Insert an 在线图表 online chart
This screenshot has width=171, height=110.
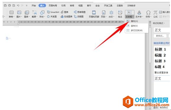click(x=66, y=17)
